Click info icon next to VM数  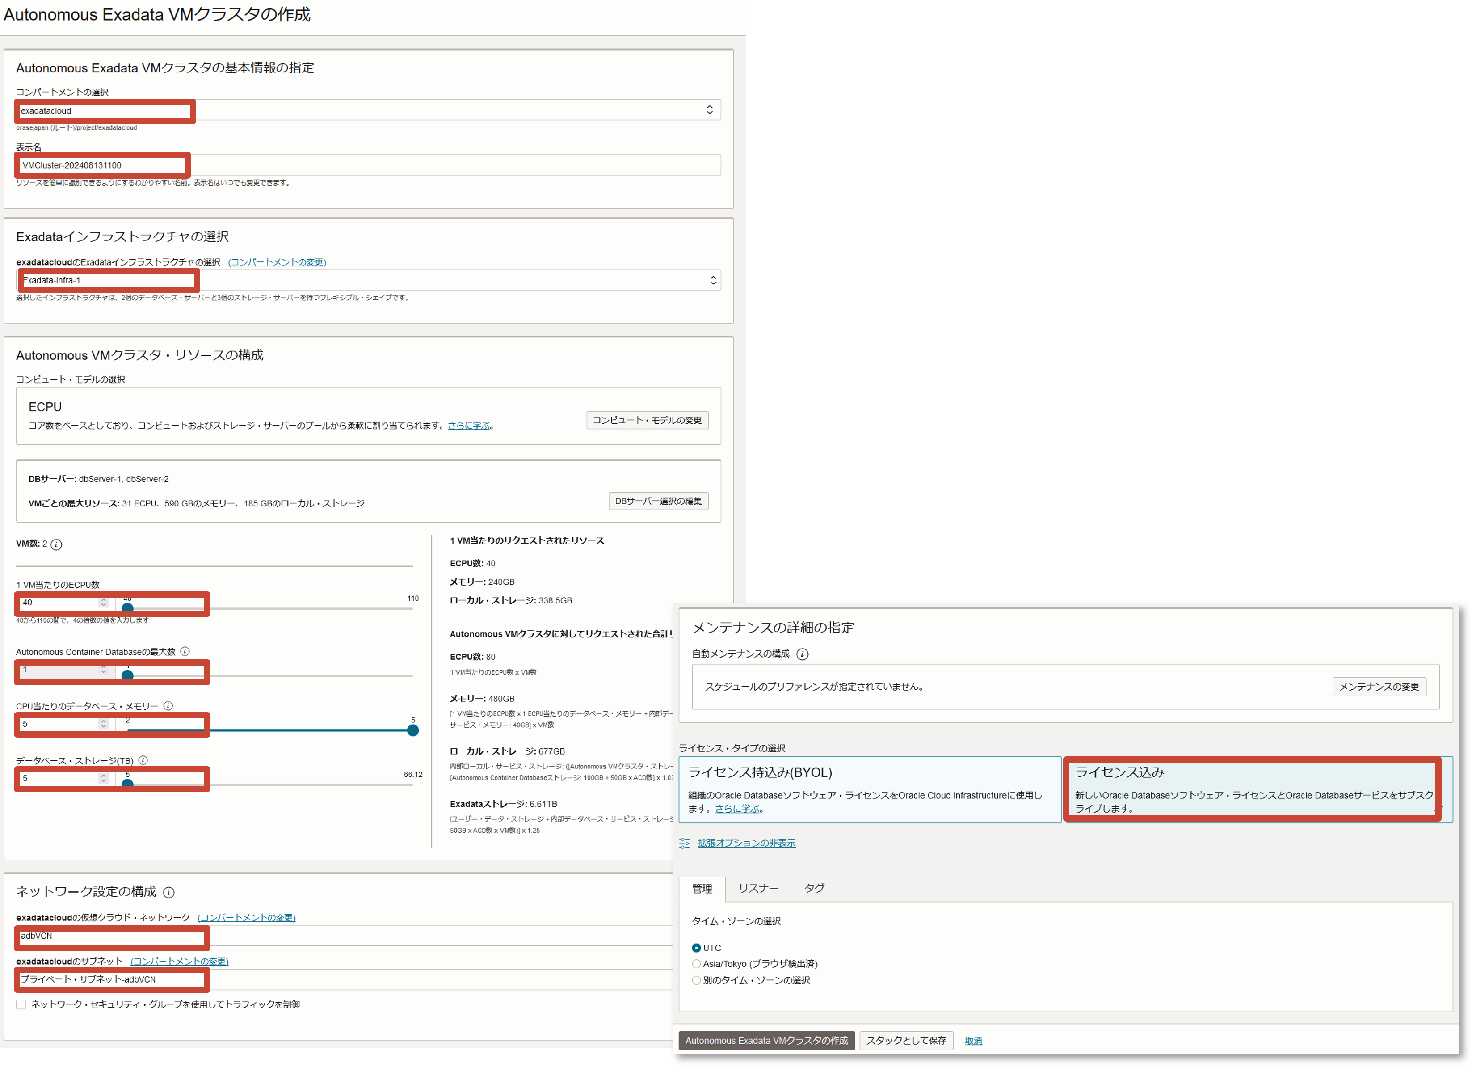(x=56, y=544)
